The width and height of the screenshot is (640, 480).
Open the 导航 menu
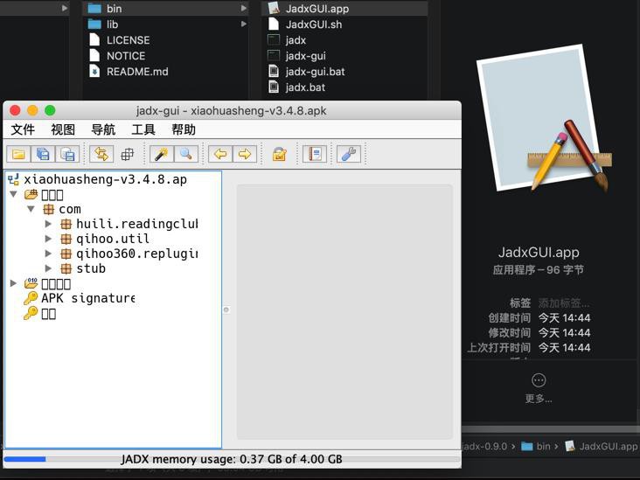click(x=103, y=129)
